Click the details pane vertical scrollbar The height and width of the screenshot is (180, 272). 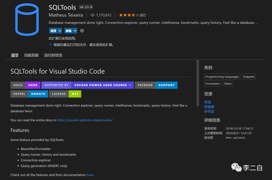[x=198, y=83]
